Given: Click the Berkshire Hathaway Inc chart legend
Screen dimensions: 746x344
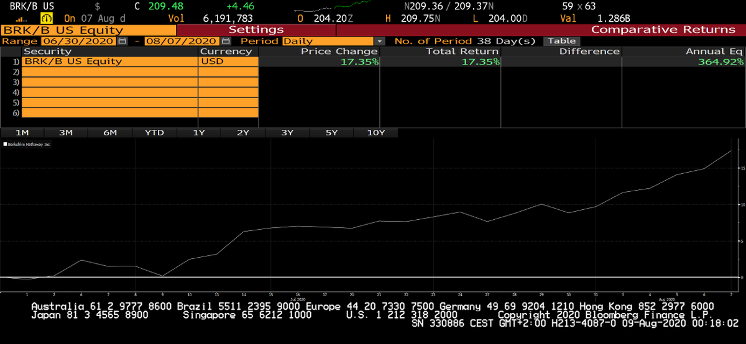Looking at the screenshot, I should (27, 144).
